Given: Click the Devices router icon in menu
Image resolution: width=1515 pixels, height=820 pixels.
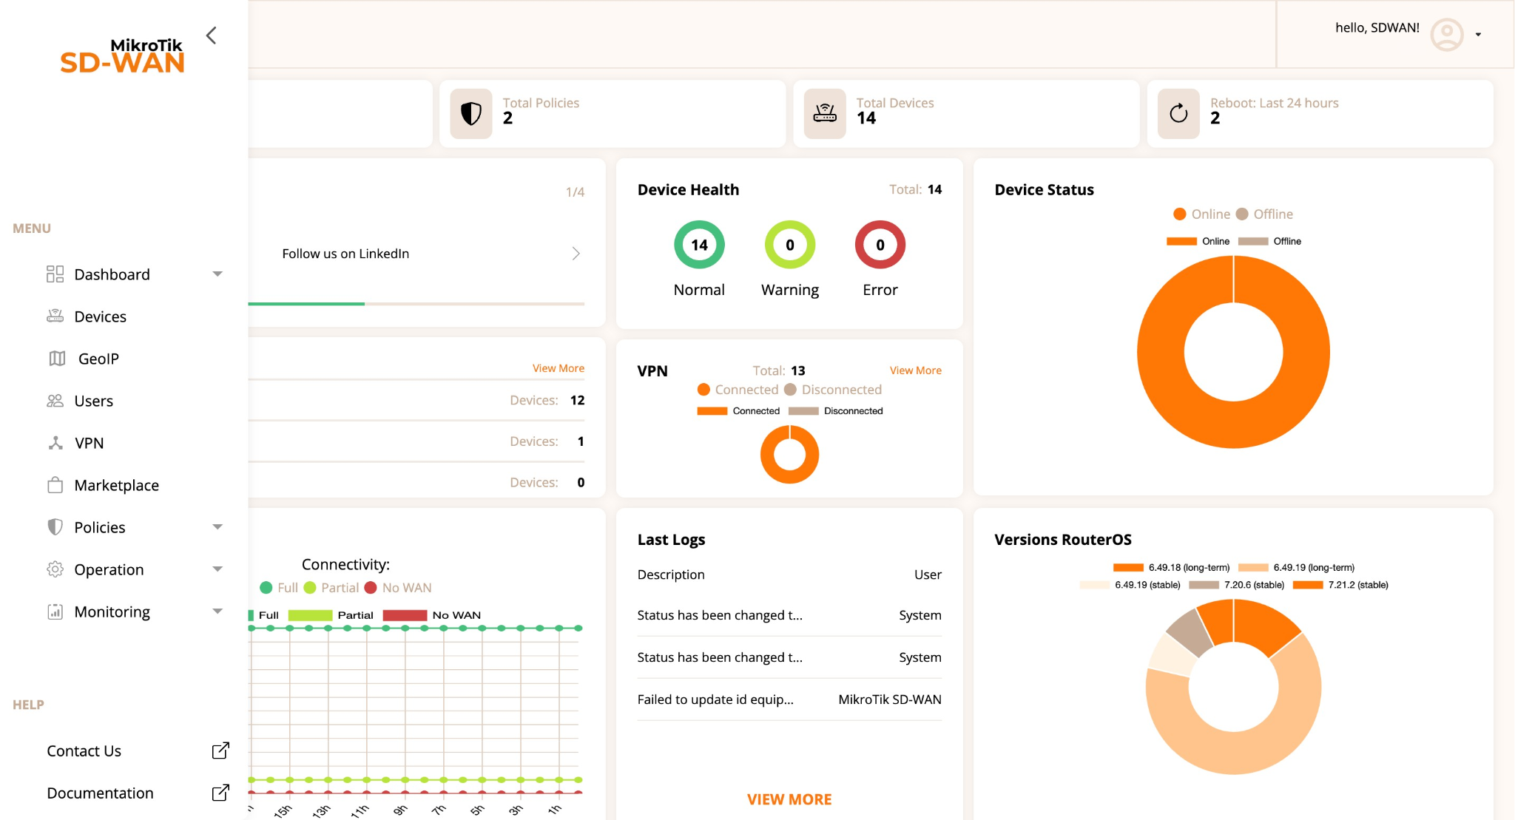Looking at the screenshot, I should tap(55, 316).
